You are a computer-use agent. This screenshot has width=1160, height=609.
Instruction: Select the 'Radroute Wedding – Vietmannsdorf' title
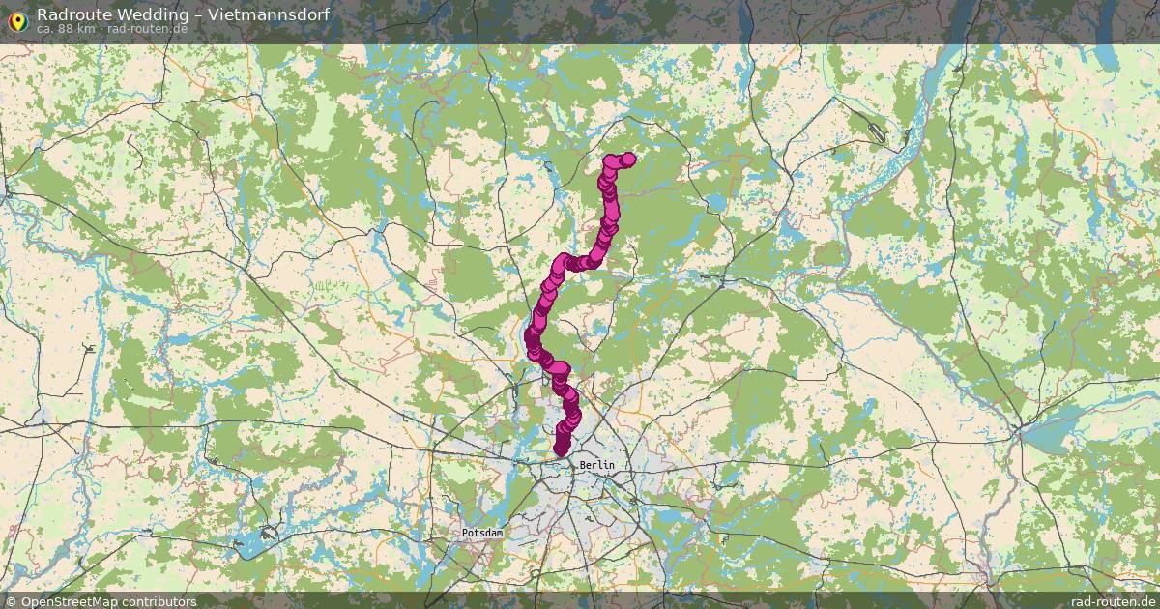pyautogui.click(x=182, y=14)
